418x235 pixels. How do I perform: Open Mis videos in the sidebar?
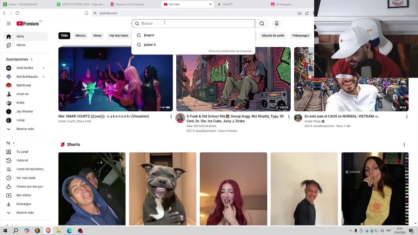point(25,195)
